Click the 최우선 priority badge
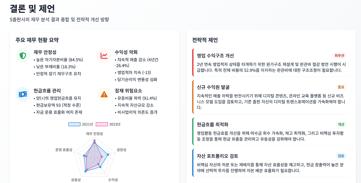This screenshot has width=361, height=183. [x=339, y=55]
